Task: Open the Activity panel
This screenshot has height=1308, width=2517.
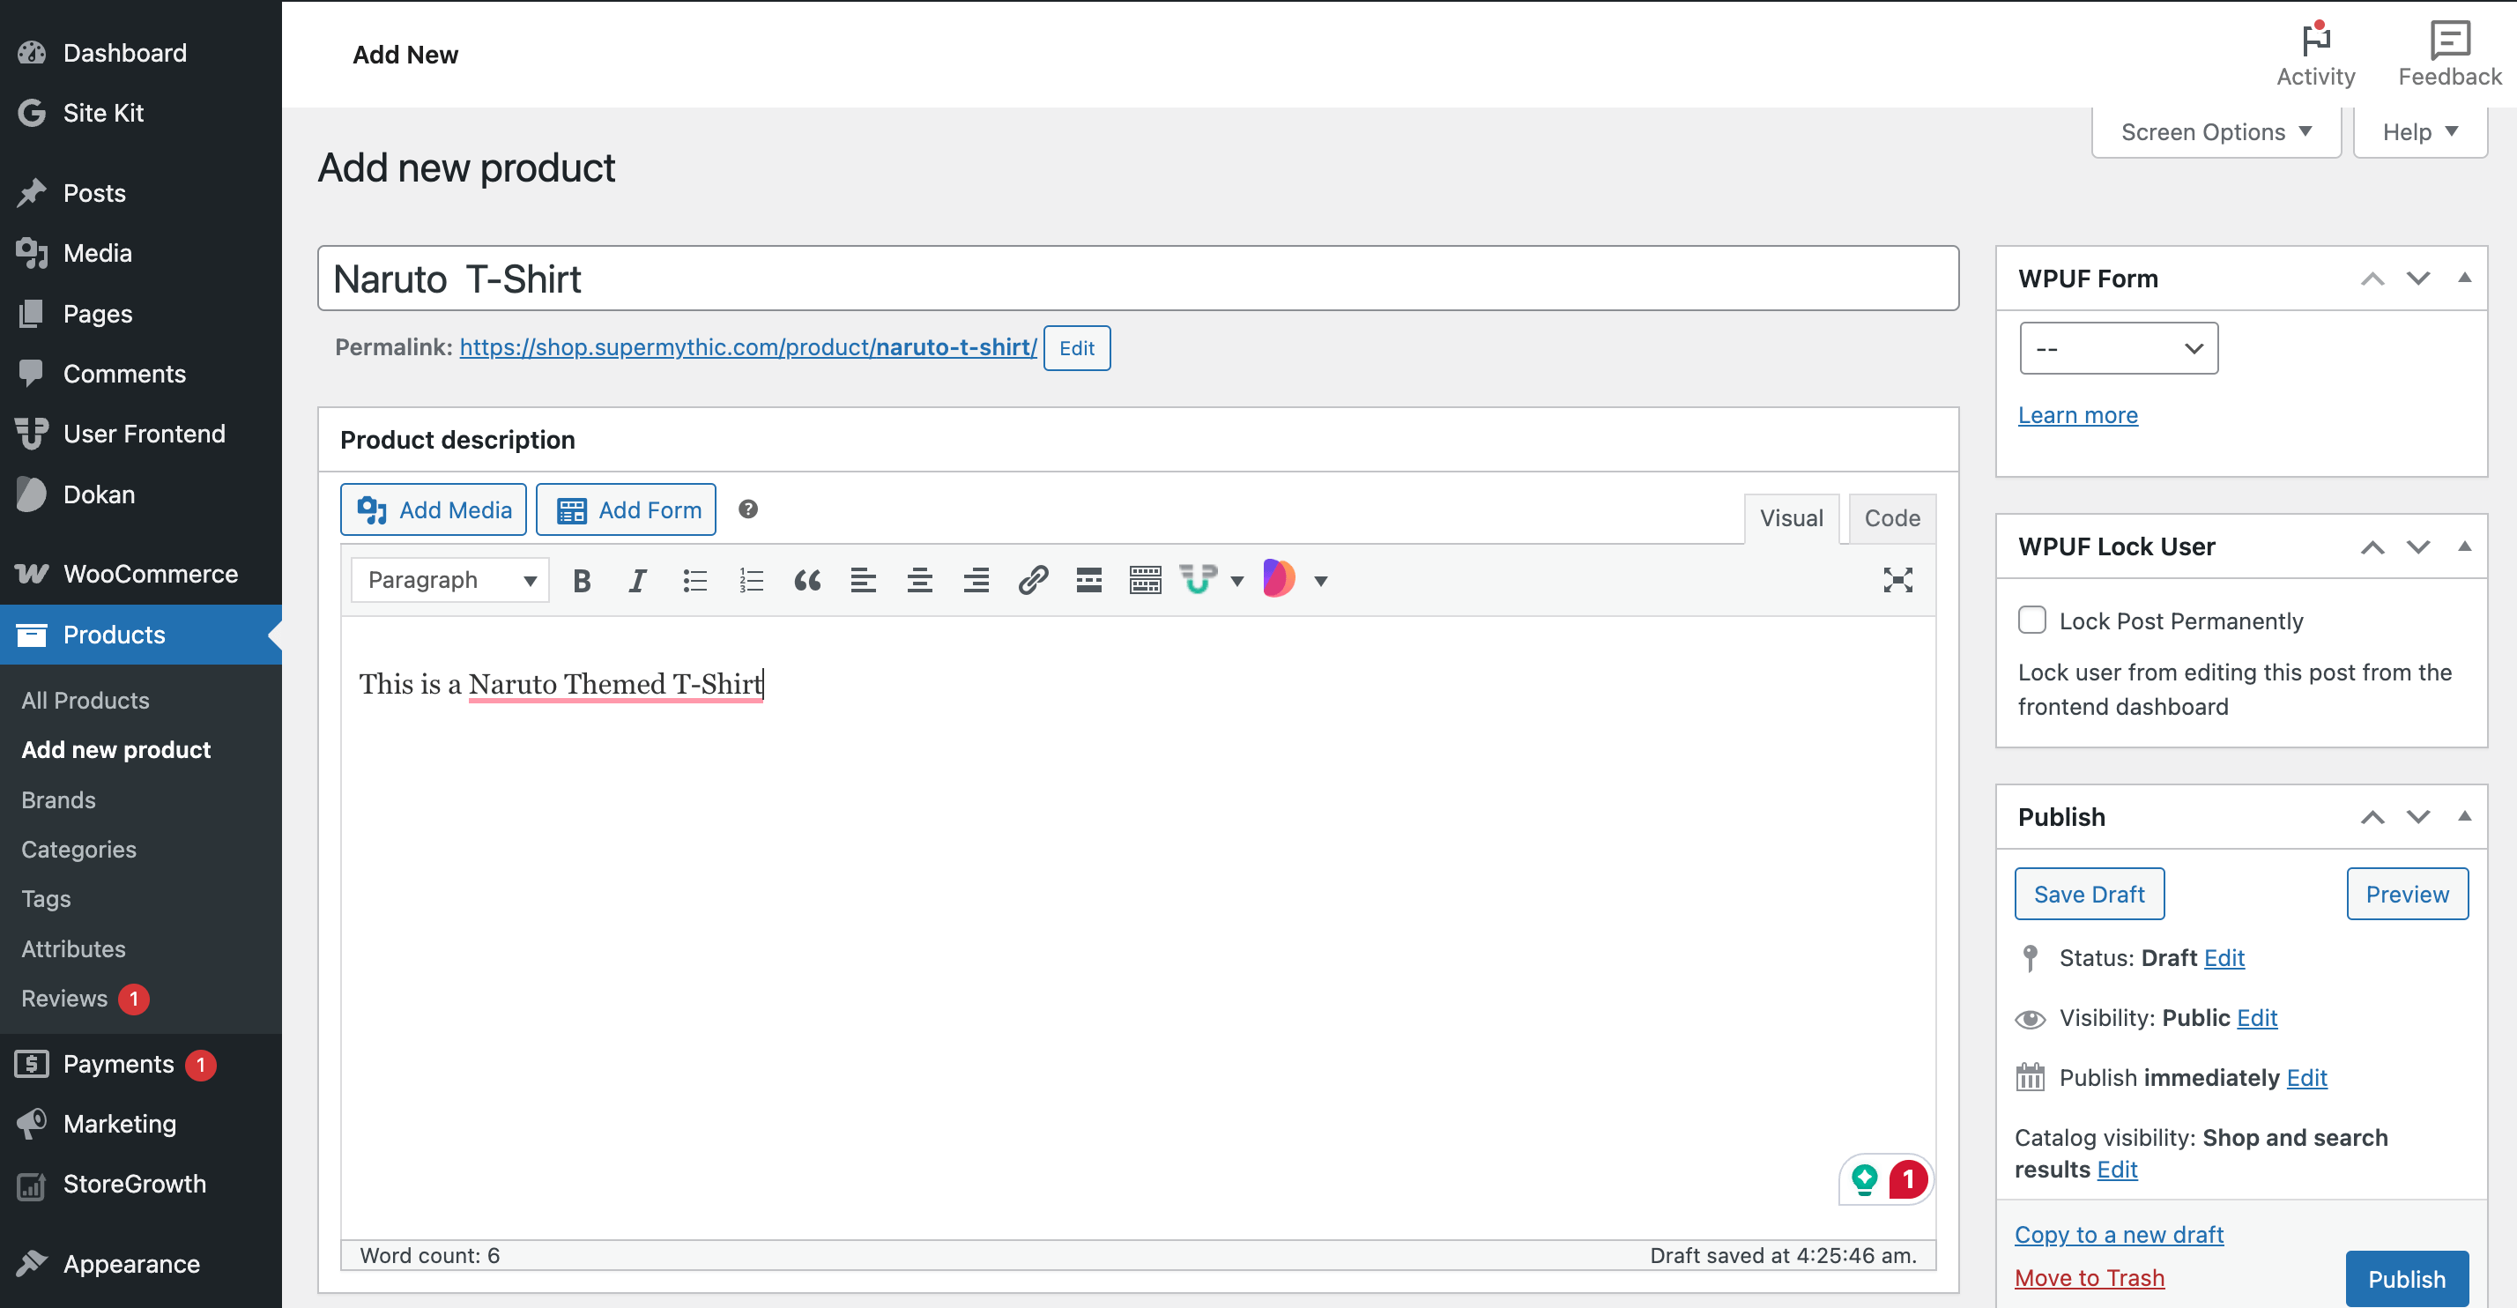Action: [2314, 55]
